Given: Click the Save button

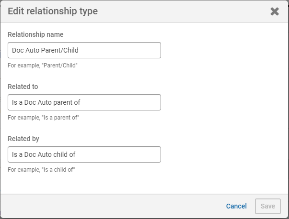Looking at the screenshot, I should [267, 206].
